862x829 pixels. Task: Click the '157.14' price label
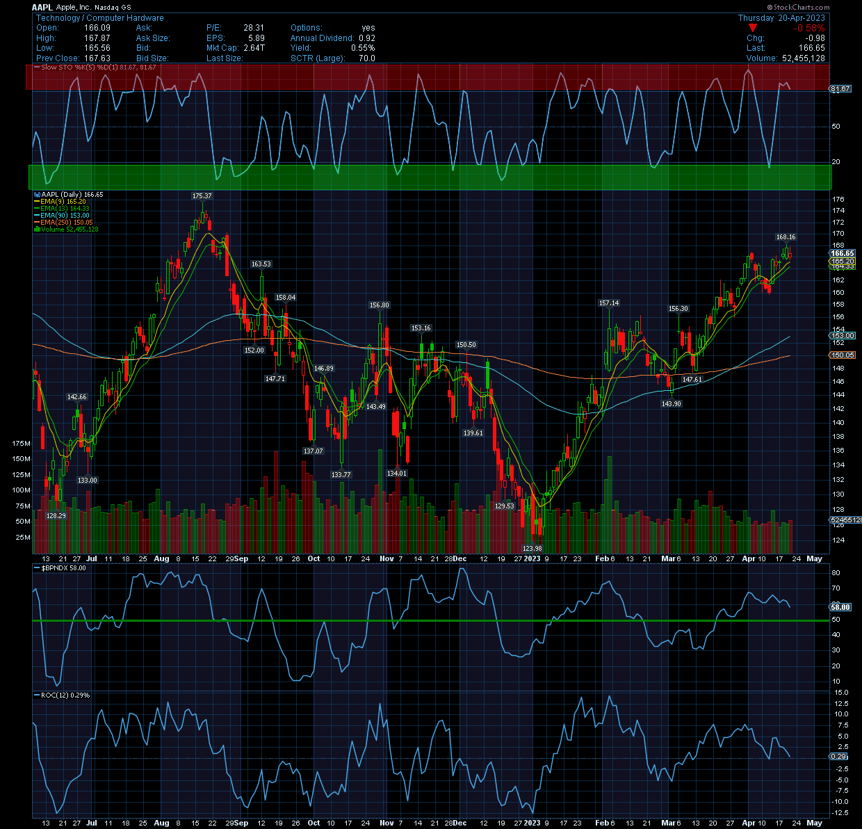[609, 303]
